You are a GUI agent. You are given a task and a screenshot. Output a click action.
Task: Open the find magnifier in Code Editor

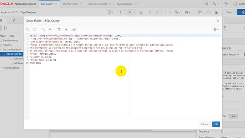[x=43, y=29]
